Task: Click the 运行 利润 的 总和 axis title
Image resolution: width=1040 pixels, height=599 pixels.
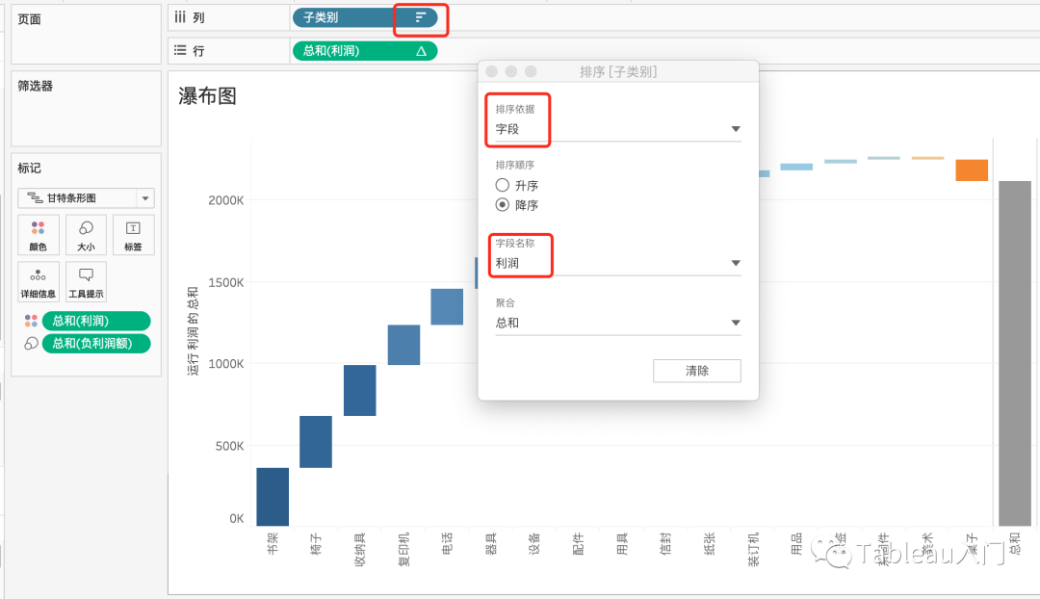Action: tap(193, 331)
